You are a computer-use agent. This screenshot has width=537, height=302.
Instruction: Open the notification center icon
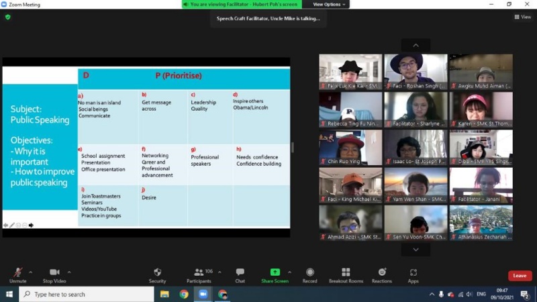click(525, 294)
